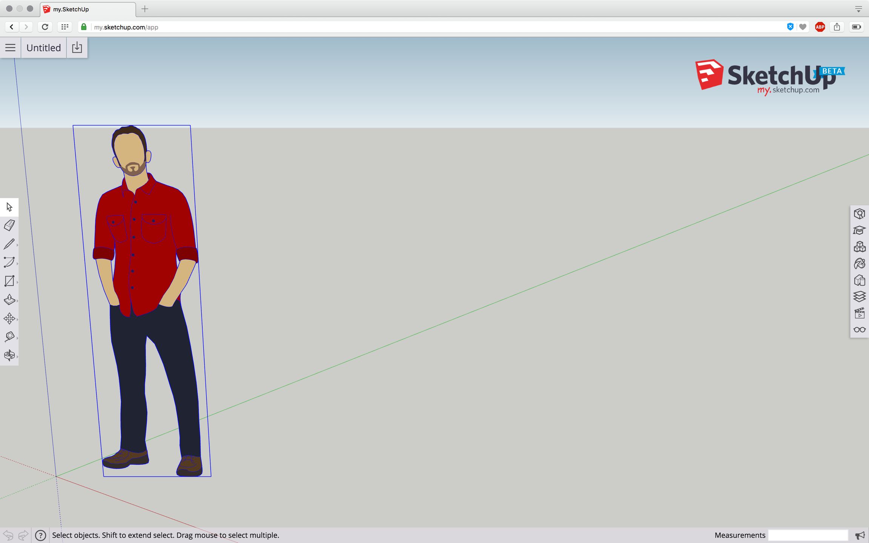
Task: Select the Move tool
Action: coord(9,318)
